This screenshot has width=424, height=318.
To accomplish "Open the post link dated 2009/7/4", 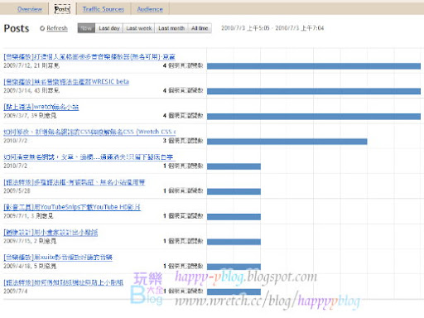I will [64, 282].
